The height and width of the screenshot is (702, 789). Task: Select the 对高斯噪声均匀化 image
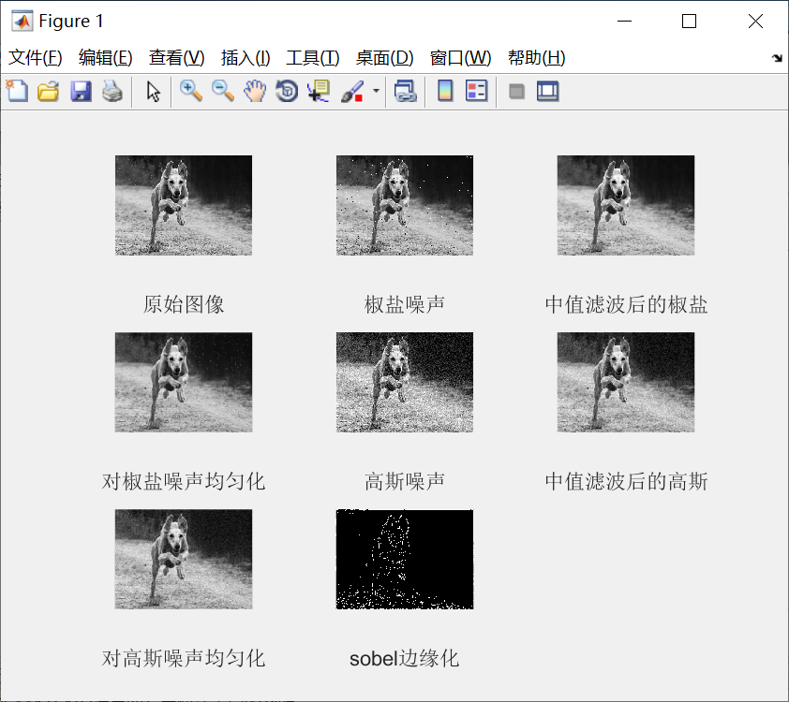point(184,560)
